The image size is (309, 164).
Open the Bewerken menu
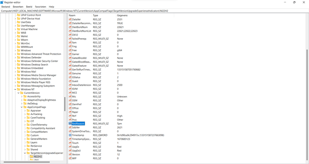pyautogui.click(x=18, y=7)
